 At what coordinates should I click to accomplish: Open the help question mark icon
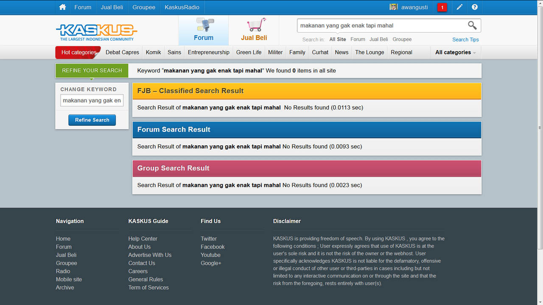tap(475, 7)
